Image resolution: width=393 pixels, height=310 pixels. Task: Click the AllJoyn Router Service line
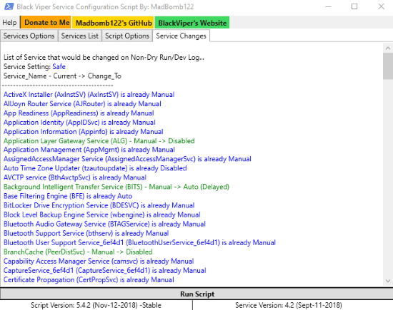(x=82, y=104)
